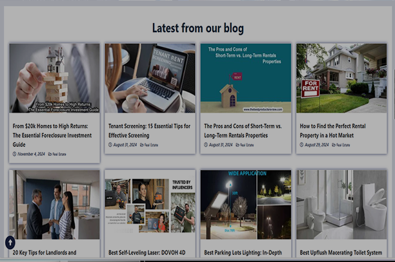Open Best Parking Lots Lighting article
This screenshot has height=262, width=395.
(243, 253)
